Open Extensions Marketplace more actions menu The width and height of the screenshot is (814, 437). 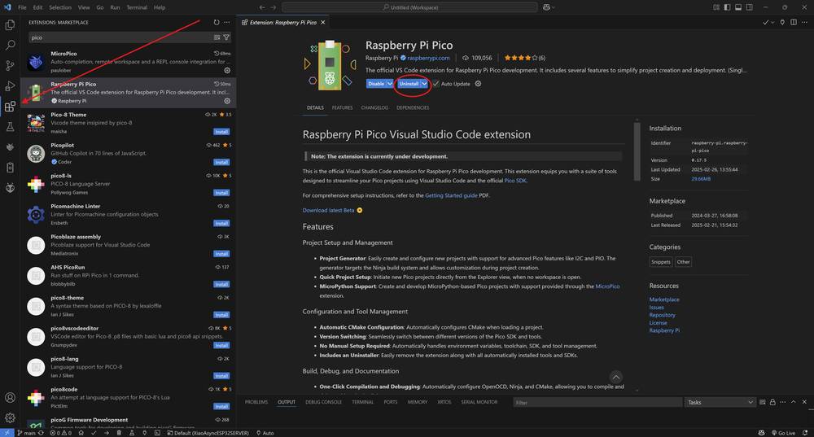[227, 22]
